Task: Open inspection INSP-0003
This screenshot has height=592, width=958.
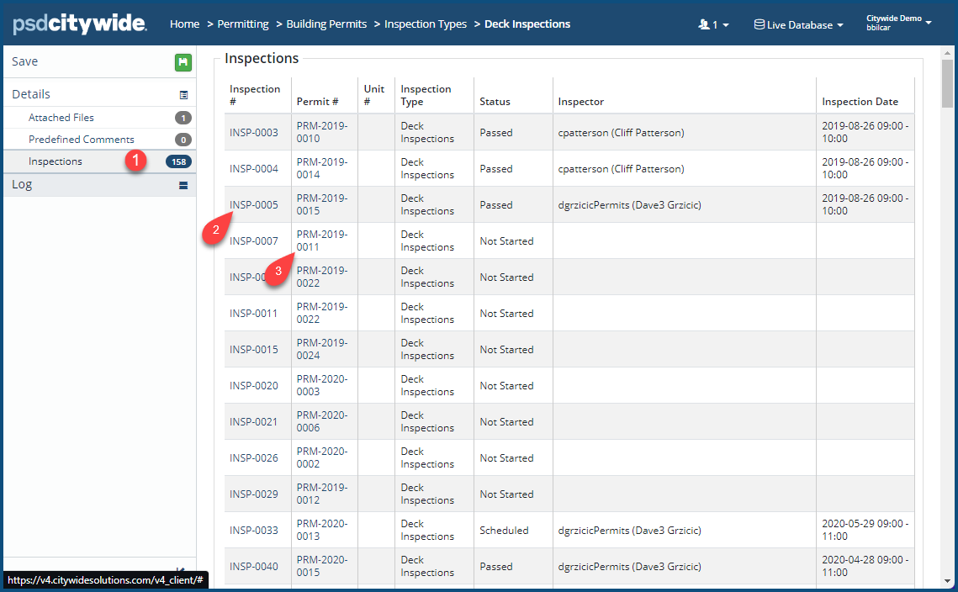Action: pos(253,133)
